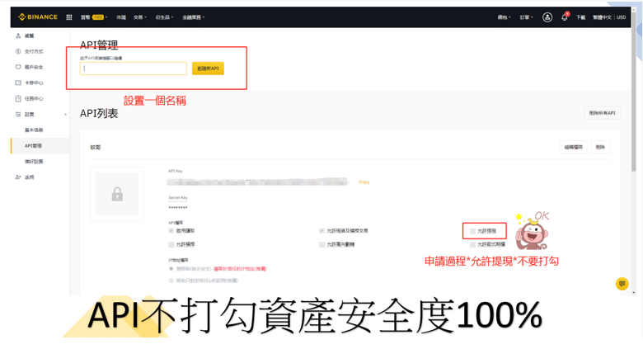Expand the 衍生品 derivatives dropdown
Image resolution: width=643 pixels, height=349 pixels.
point(164,17)
